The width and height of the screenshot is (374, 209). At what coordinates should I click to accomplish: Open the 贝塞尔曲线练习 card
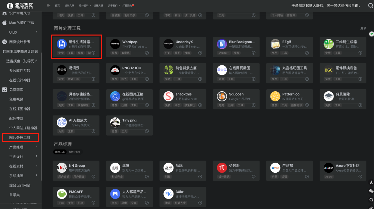click(76, 99)
